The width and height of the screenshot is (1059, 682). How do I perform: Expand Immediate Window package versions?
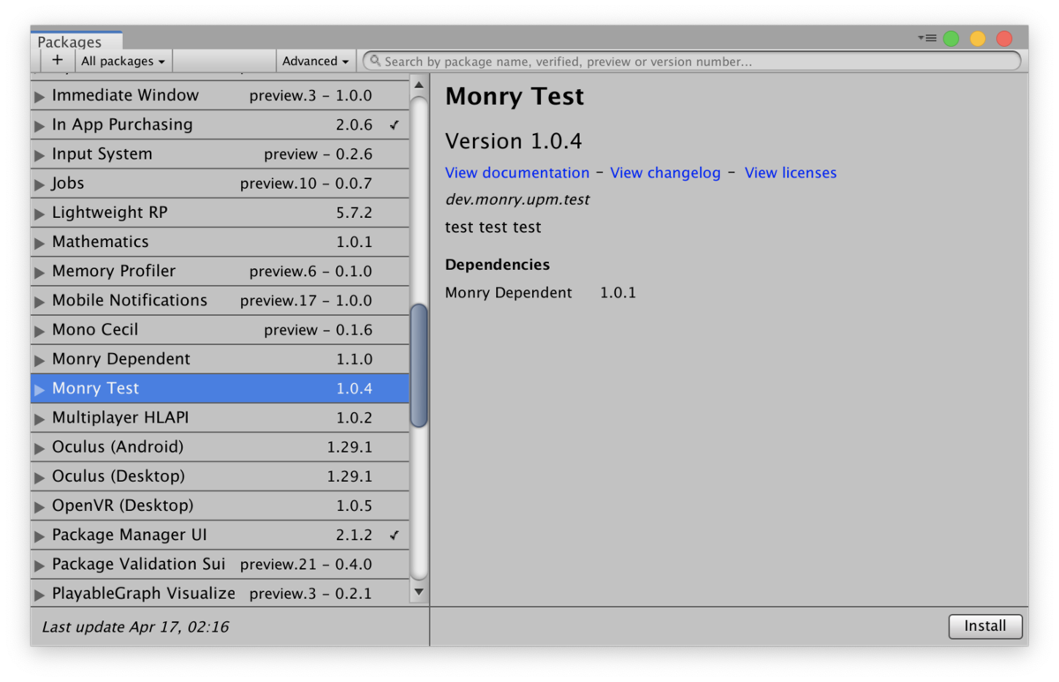pyautogui.click(x=39, y=96)
